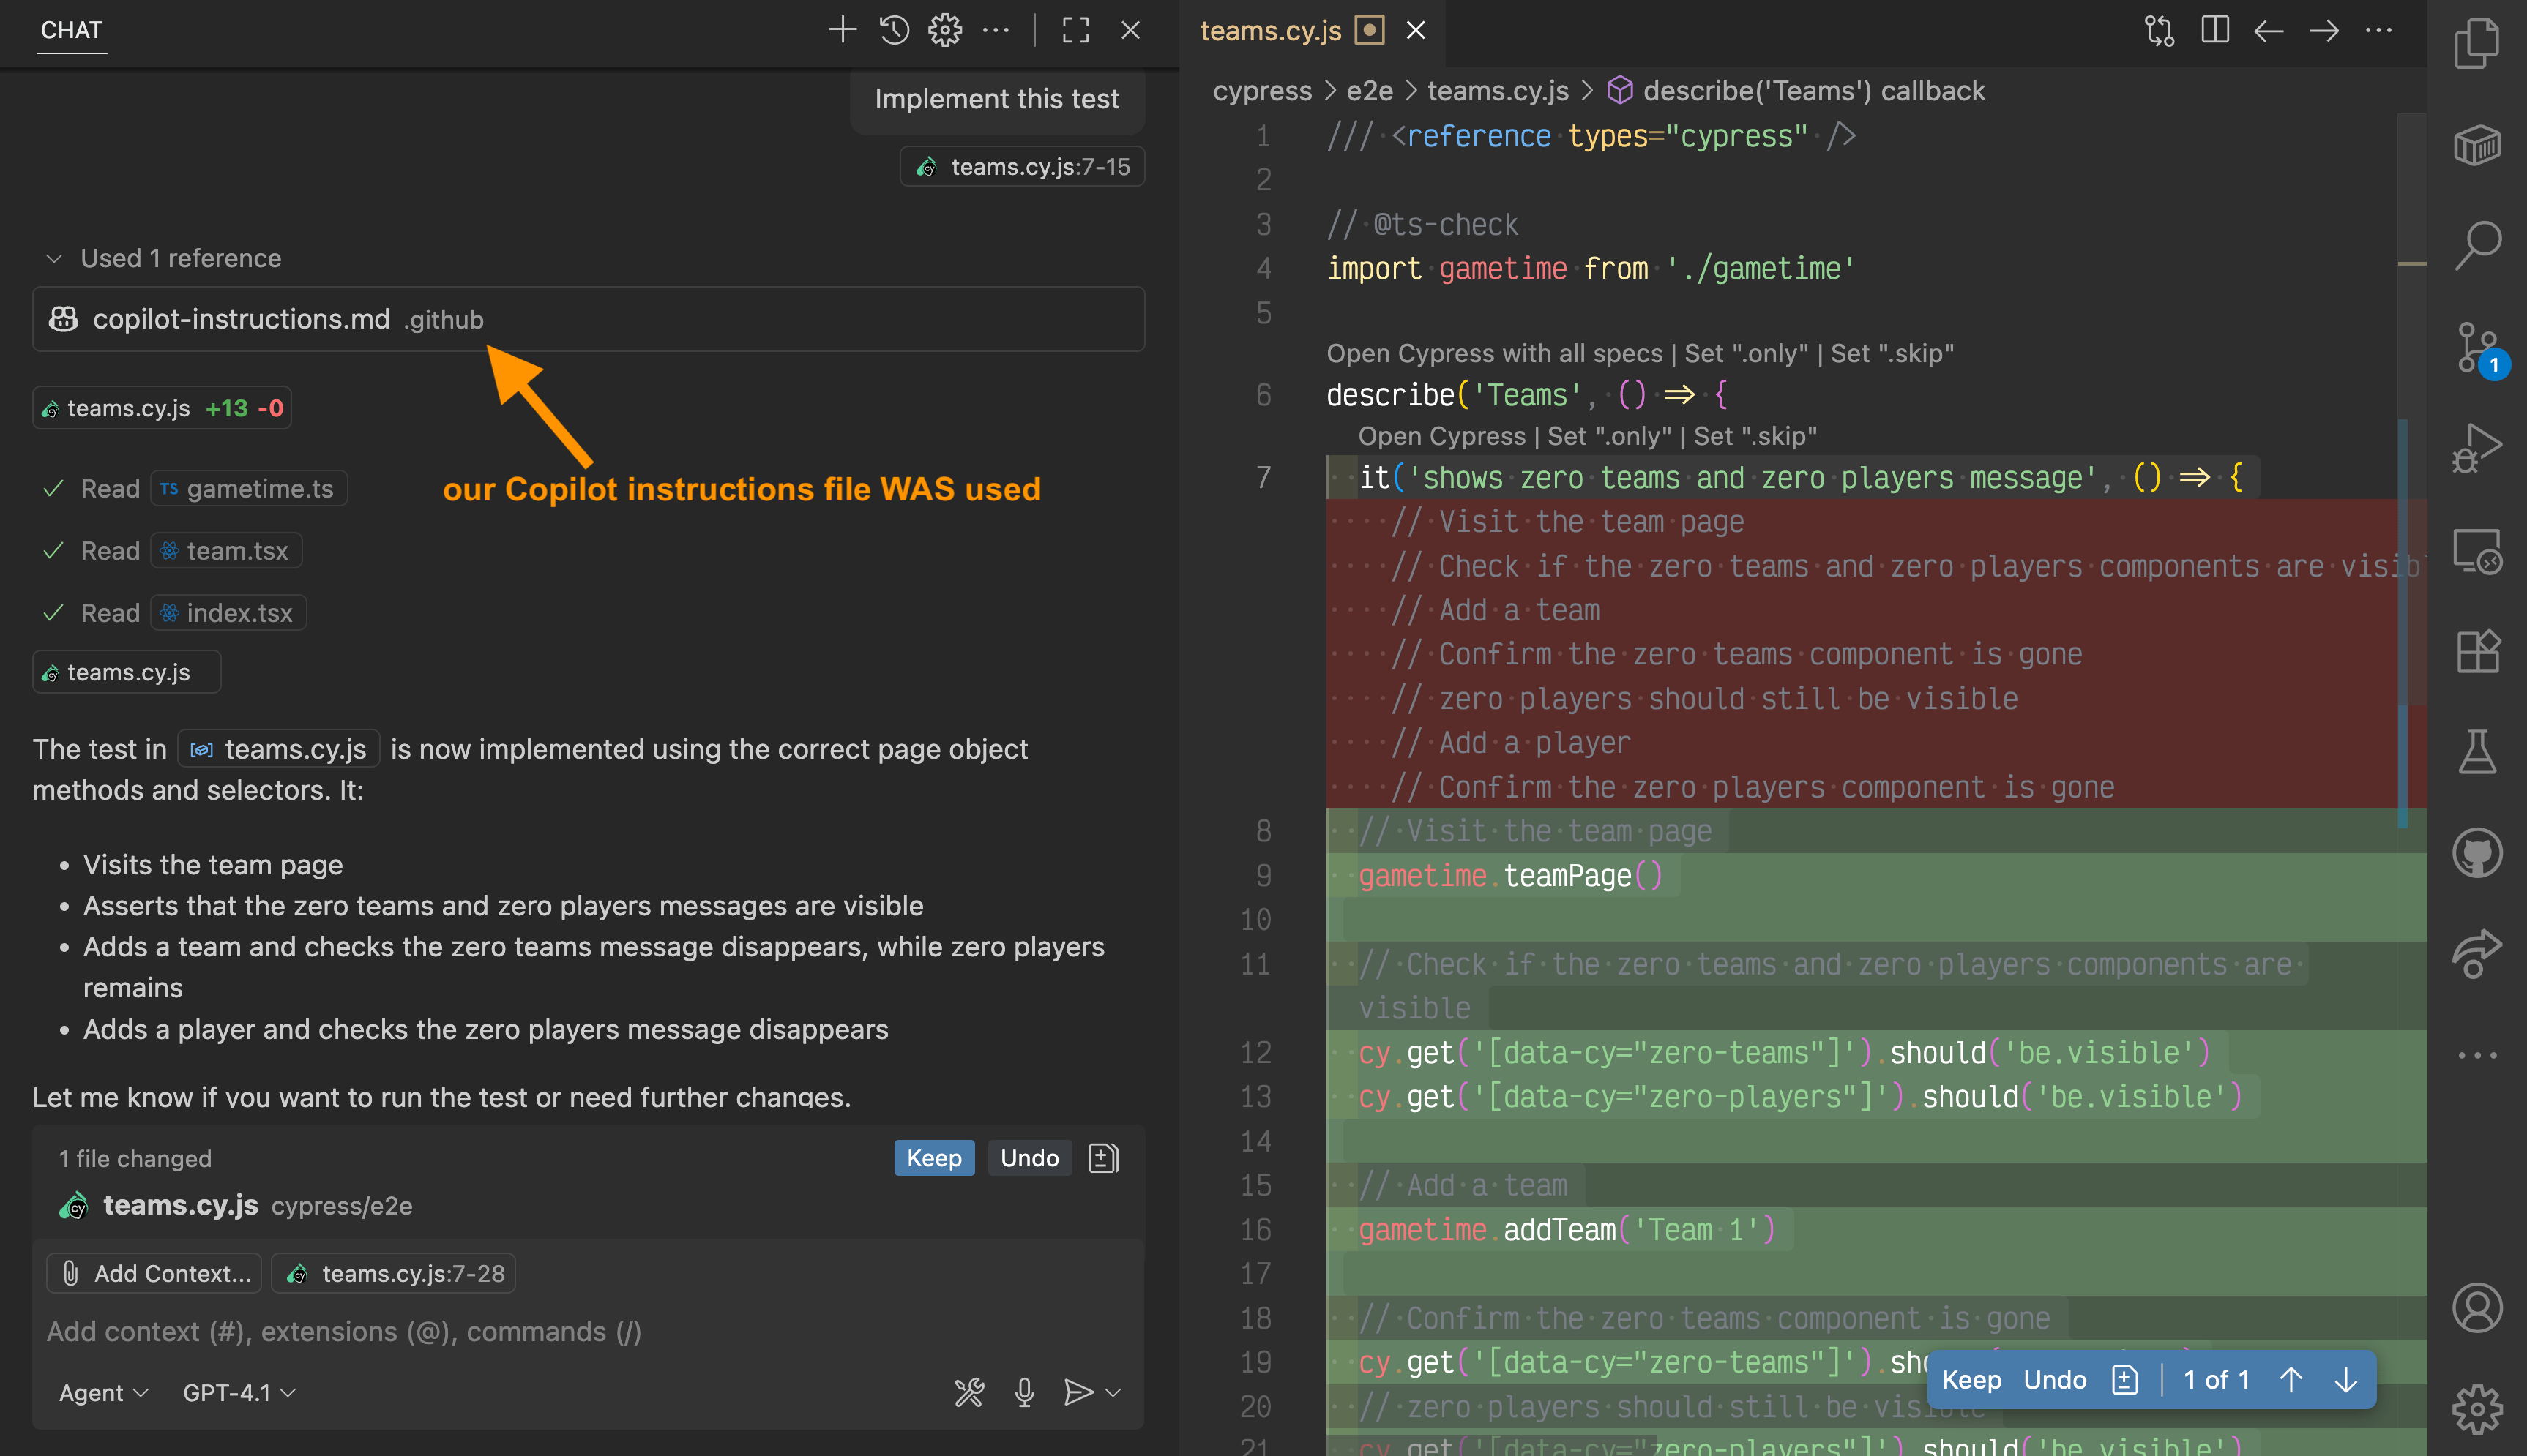Open send options dropdown arrow
Image resolution: width=2527 pixels, height=1456 pixels.
coord(1113,1392)
